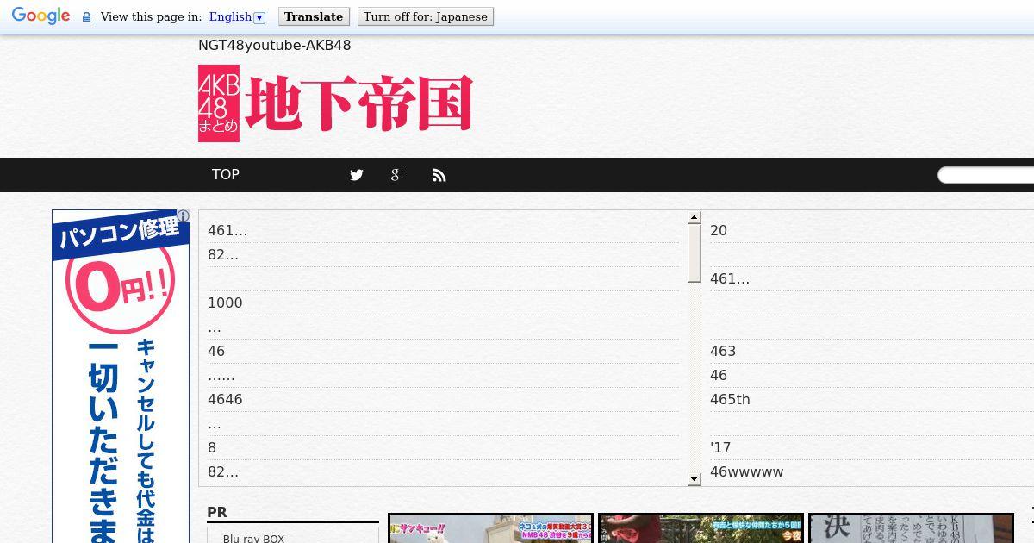Screen dimensions: 1034x543
Task: Click the Blu-ray BOX item under PR
Action: pyautogui.click(x=253, y=538)
